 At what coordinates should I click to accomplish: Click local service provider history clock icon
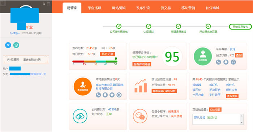coord(119,95)
